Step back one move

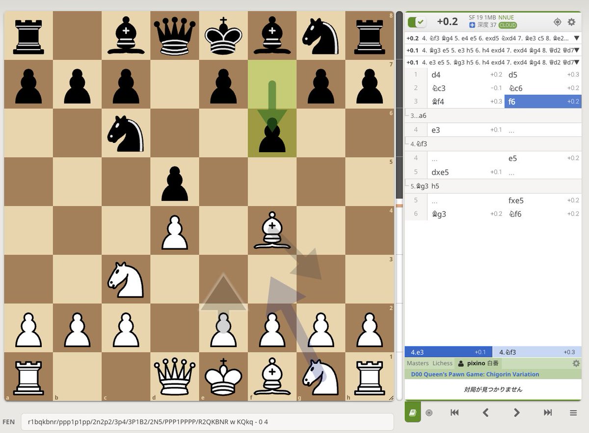[x=485, y=413]
